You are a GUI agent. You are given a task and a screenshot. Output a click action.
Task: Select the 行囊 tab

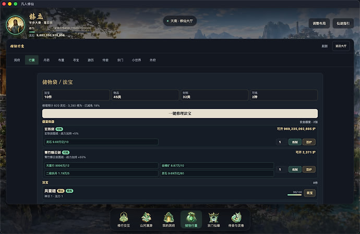pos(32,60)
